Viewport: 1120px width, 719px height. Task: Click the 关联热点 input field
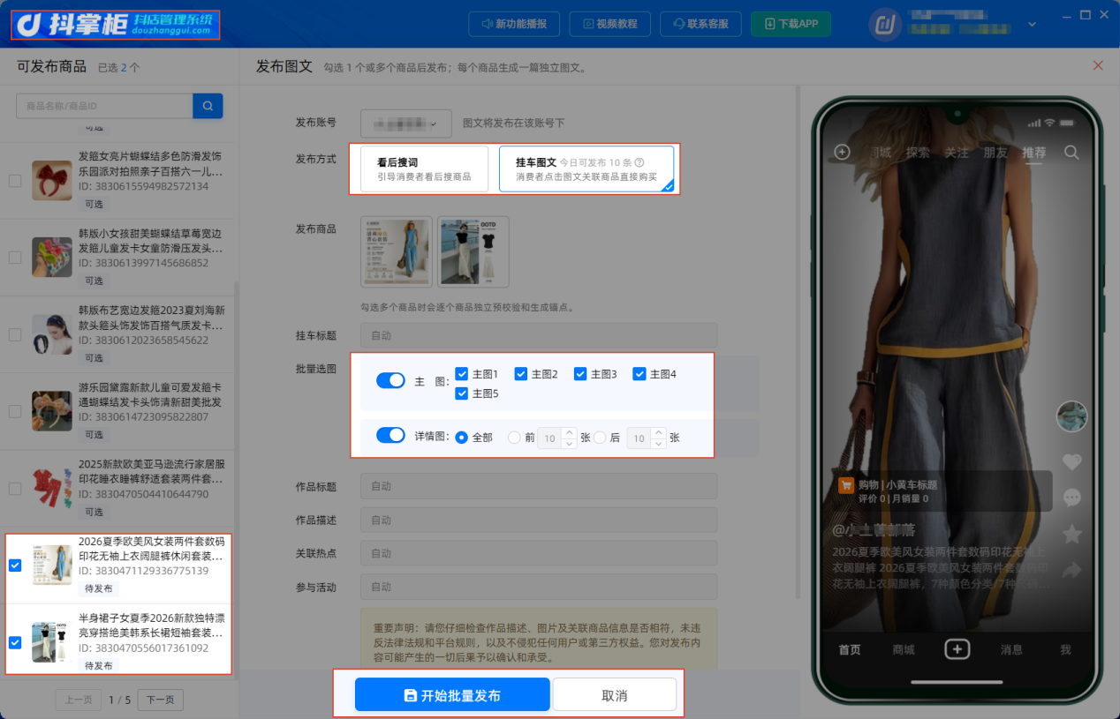click(x=539, y=553)
